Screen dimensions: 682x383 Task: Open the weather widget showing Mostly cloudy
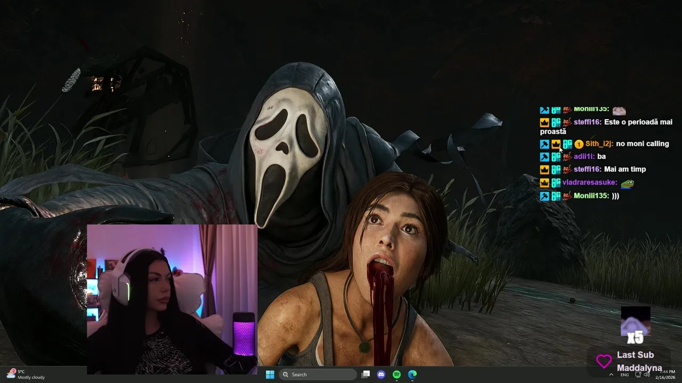pyautogui.click(x=26, y=374)
